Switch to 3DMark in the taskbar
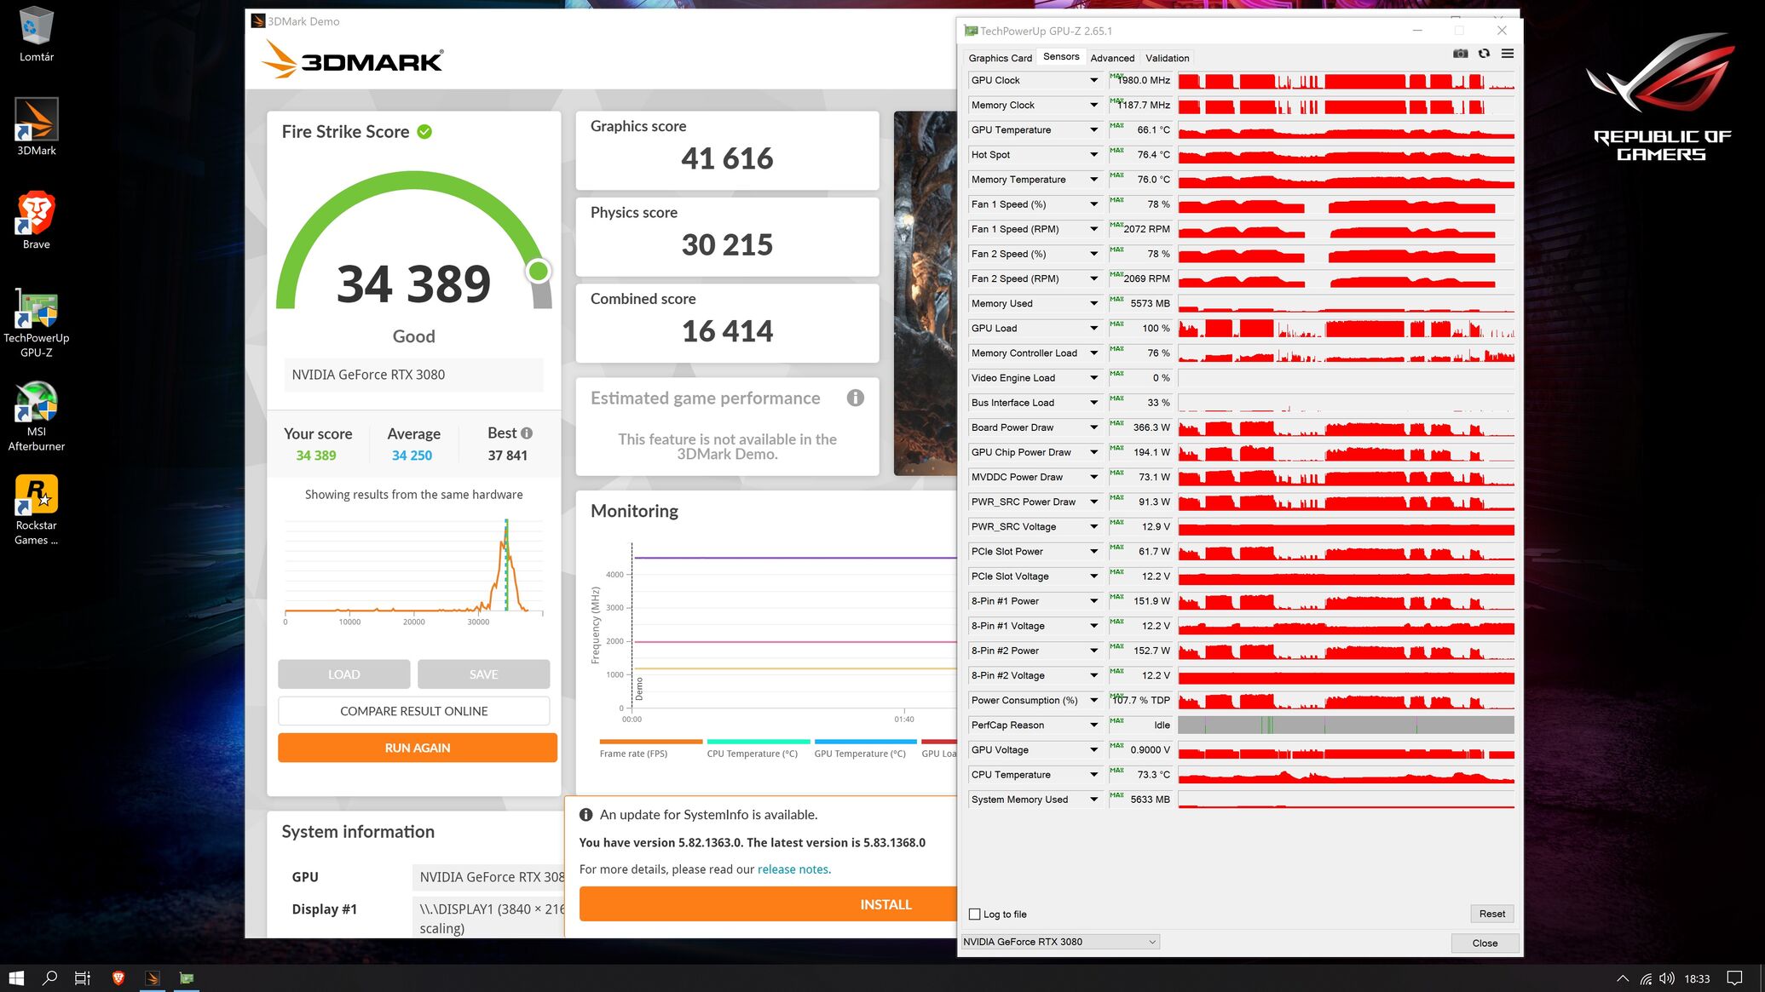The height and width of the screenshot is (992, 1765). click(153, 978)
